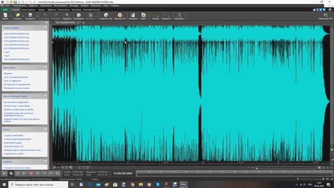Cut selection with Вырезать scissors icon
Image resolution: width=334 pixels, height=188 pixels.
pos(67,16)
